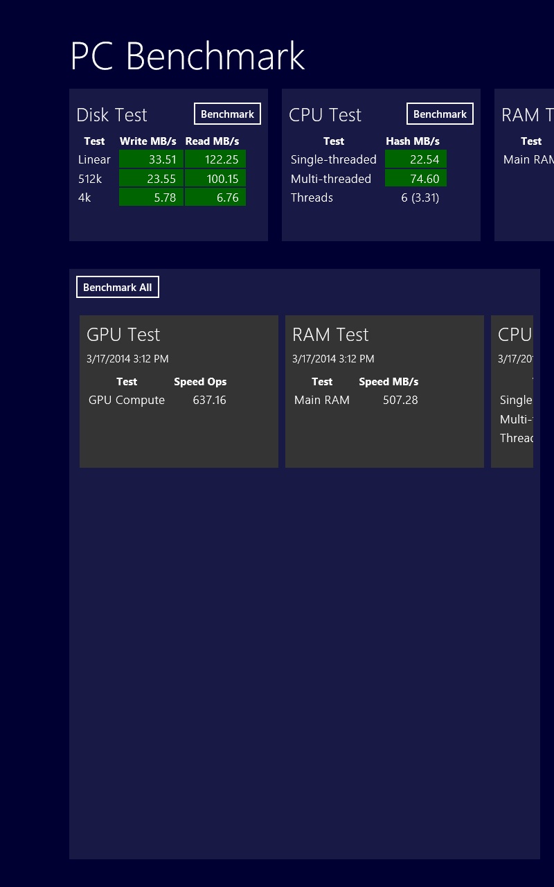Click the 4k read value 6.76
Image resolution: width=554 pixels, height=887 pixels.
click(215, 197)
